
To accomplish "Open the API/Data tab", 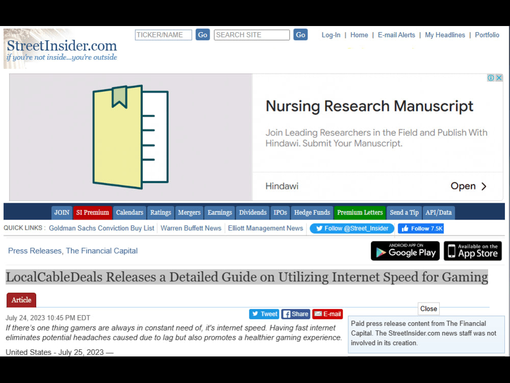I will click(439, 212).
